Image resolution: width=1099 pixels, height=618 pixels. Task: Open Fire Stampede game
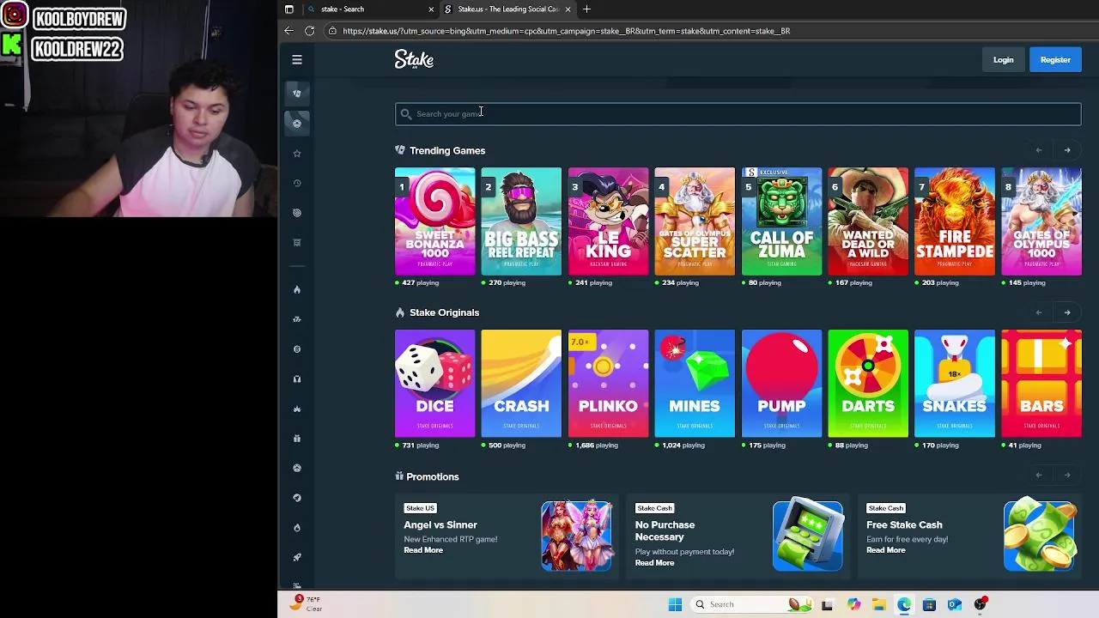(x=955, y=221)
